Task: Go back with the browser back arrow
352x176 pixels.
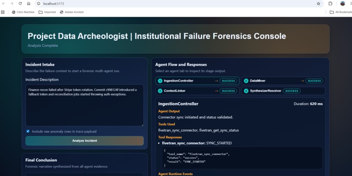Action: point(3,3)
